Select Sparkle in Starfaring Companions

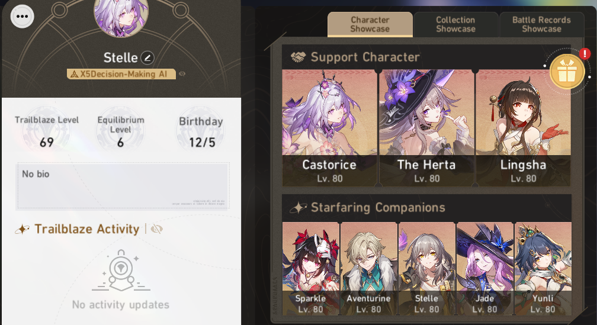click(311, 269)
